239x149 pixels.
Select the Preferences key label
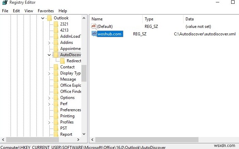pos(70,110)
